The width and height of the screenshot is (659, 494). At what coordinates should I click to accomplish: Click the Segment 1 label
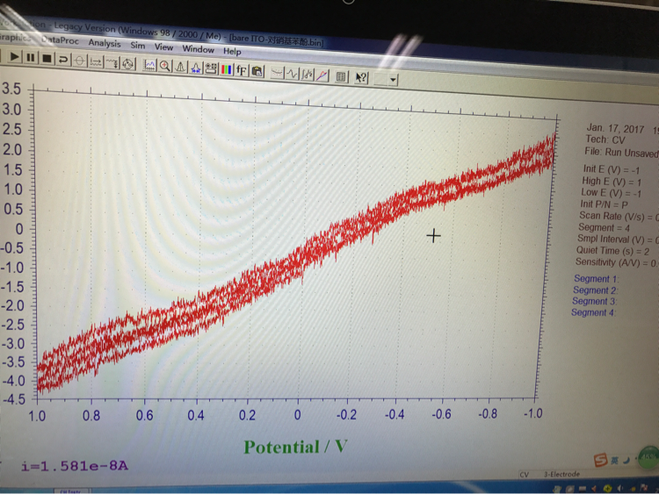point(597,279)
